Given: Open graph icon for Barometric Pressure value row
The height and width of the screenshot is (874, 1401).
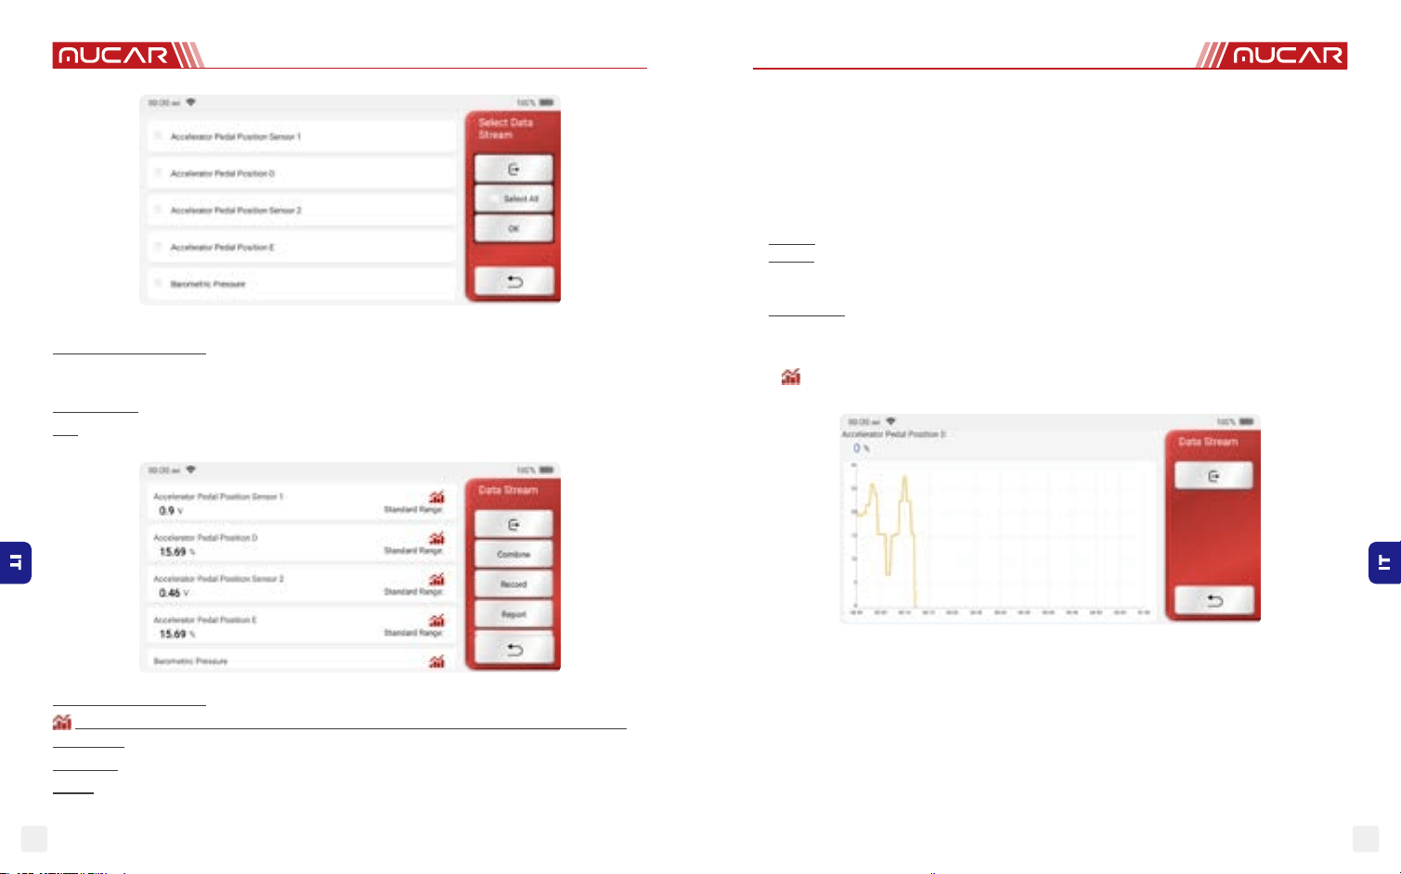Looking at the screenshot, I should 436,662.
